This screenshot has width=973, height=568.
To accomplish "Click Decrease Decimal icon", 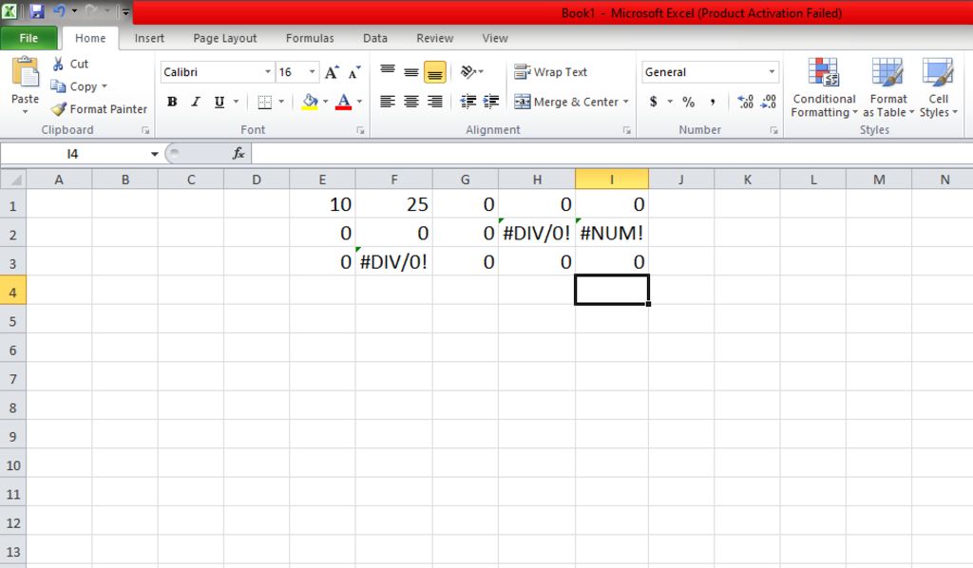I will tap(768, 102).
